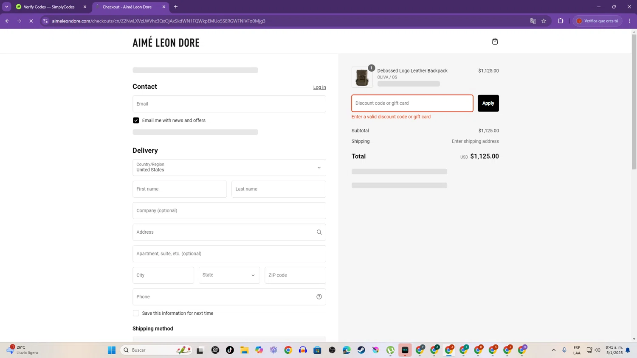Screen dimensions: 637x358
Task: Open Microsoft Edge from the taskbar
Action: [347, 350]
